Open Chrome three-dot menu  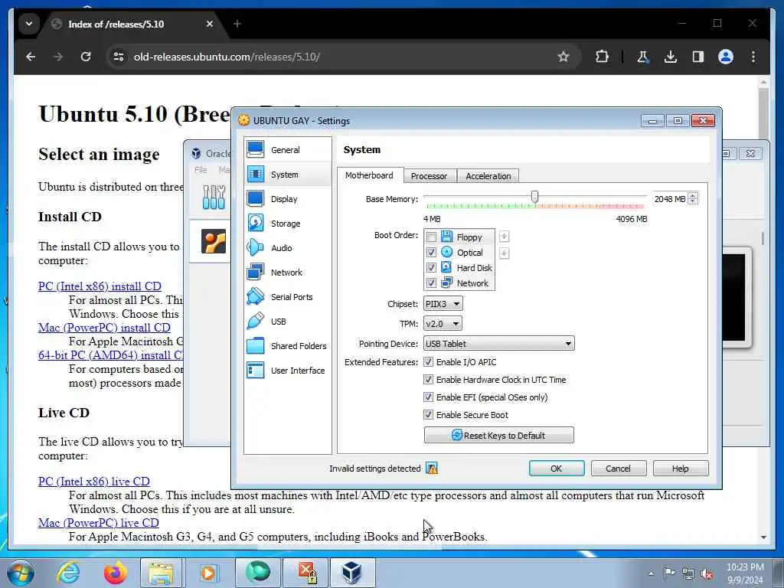[x=753, y=57]
